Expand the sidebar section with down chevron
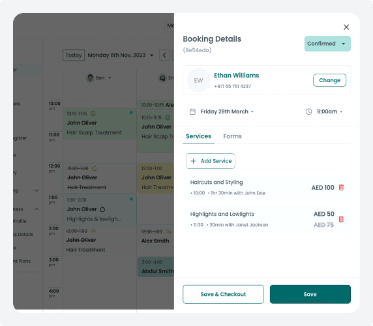 pyautogui.click(x=37, y=190)
